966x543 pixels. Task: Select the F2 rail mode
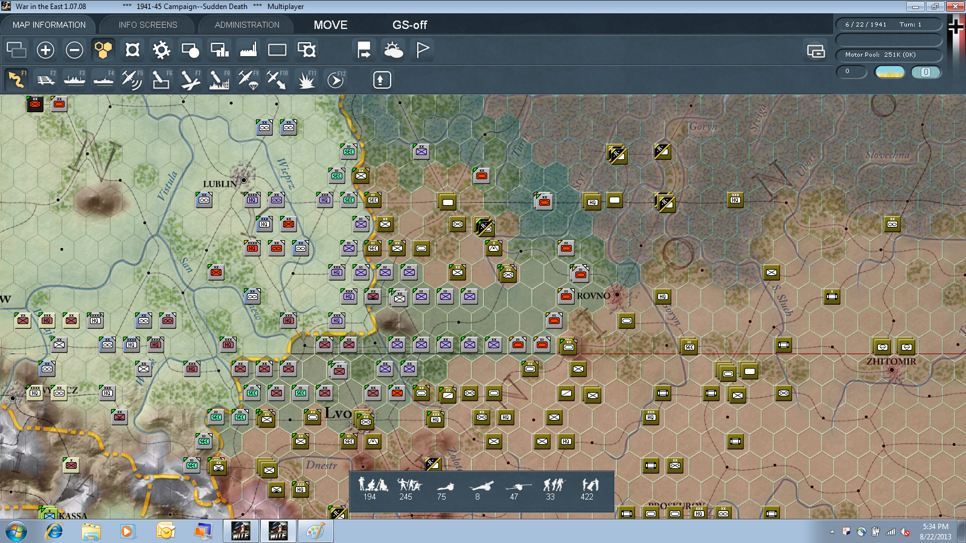[45, 80]
